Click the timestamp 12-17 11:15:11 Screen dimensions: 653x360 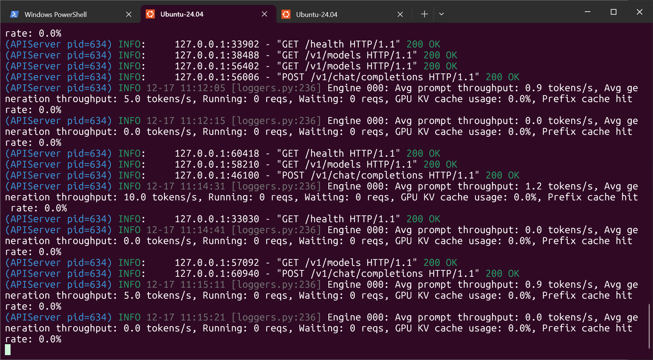coord(186,285)
